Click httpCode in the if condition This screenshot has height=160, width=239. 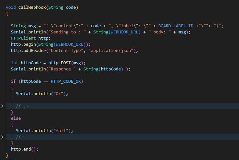[31, 81]
